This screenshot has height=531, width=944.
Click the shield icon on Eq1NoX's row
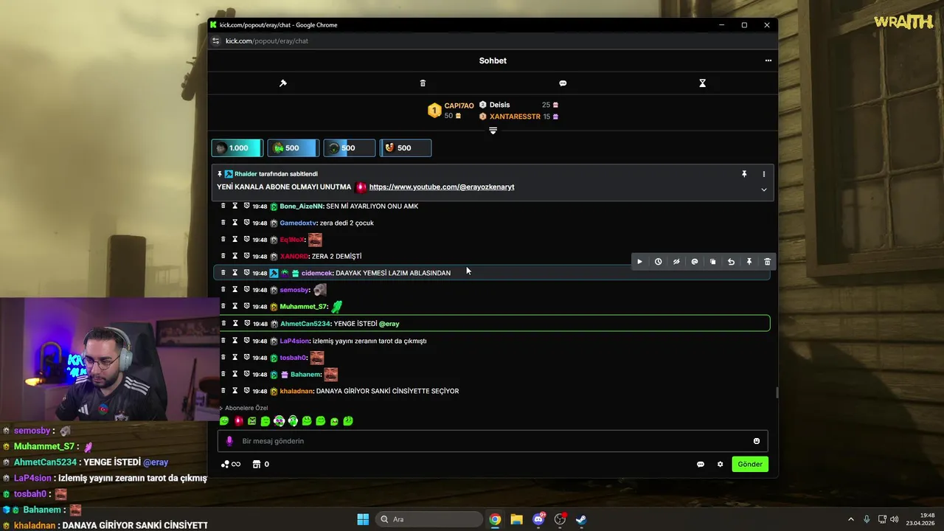pos(247,240)
